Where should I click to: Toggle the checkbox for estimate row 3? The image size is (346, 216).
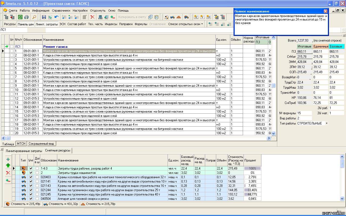[x=12, y=60]
